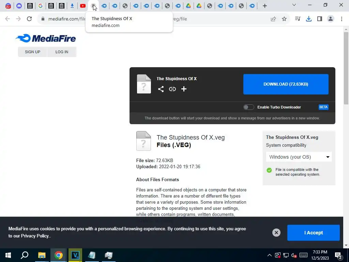349x262 pixels.
Task: Enable the Turbo Downloader toggle
Action: coord(248,107)
